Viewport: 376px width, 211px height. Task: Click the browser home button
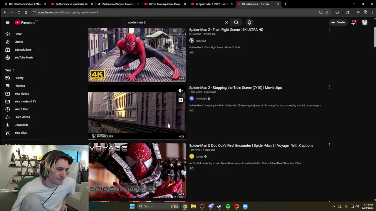(x=26, y=12)
